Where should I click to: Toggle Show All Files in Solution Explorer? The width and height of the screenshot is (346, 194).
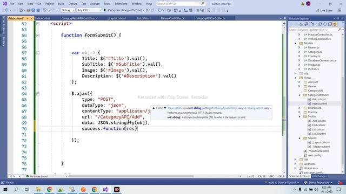point(335,24)
